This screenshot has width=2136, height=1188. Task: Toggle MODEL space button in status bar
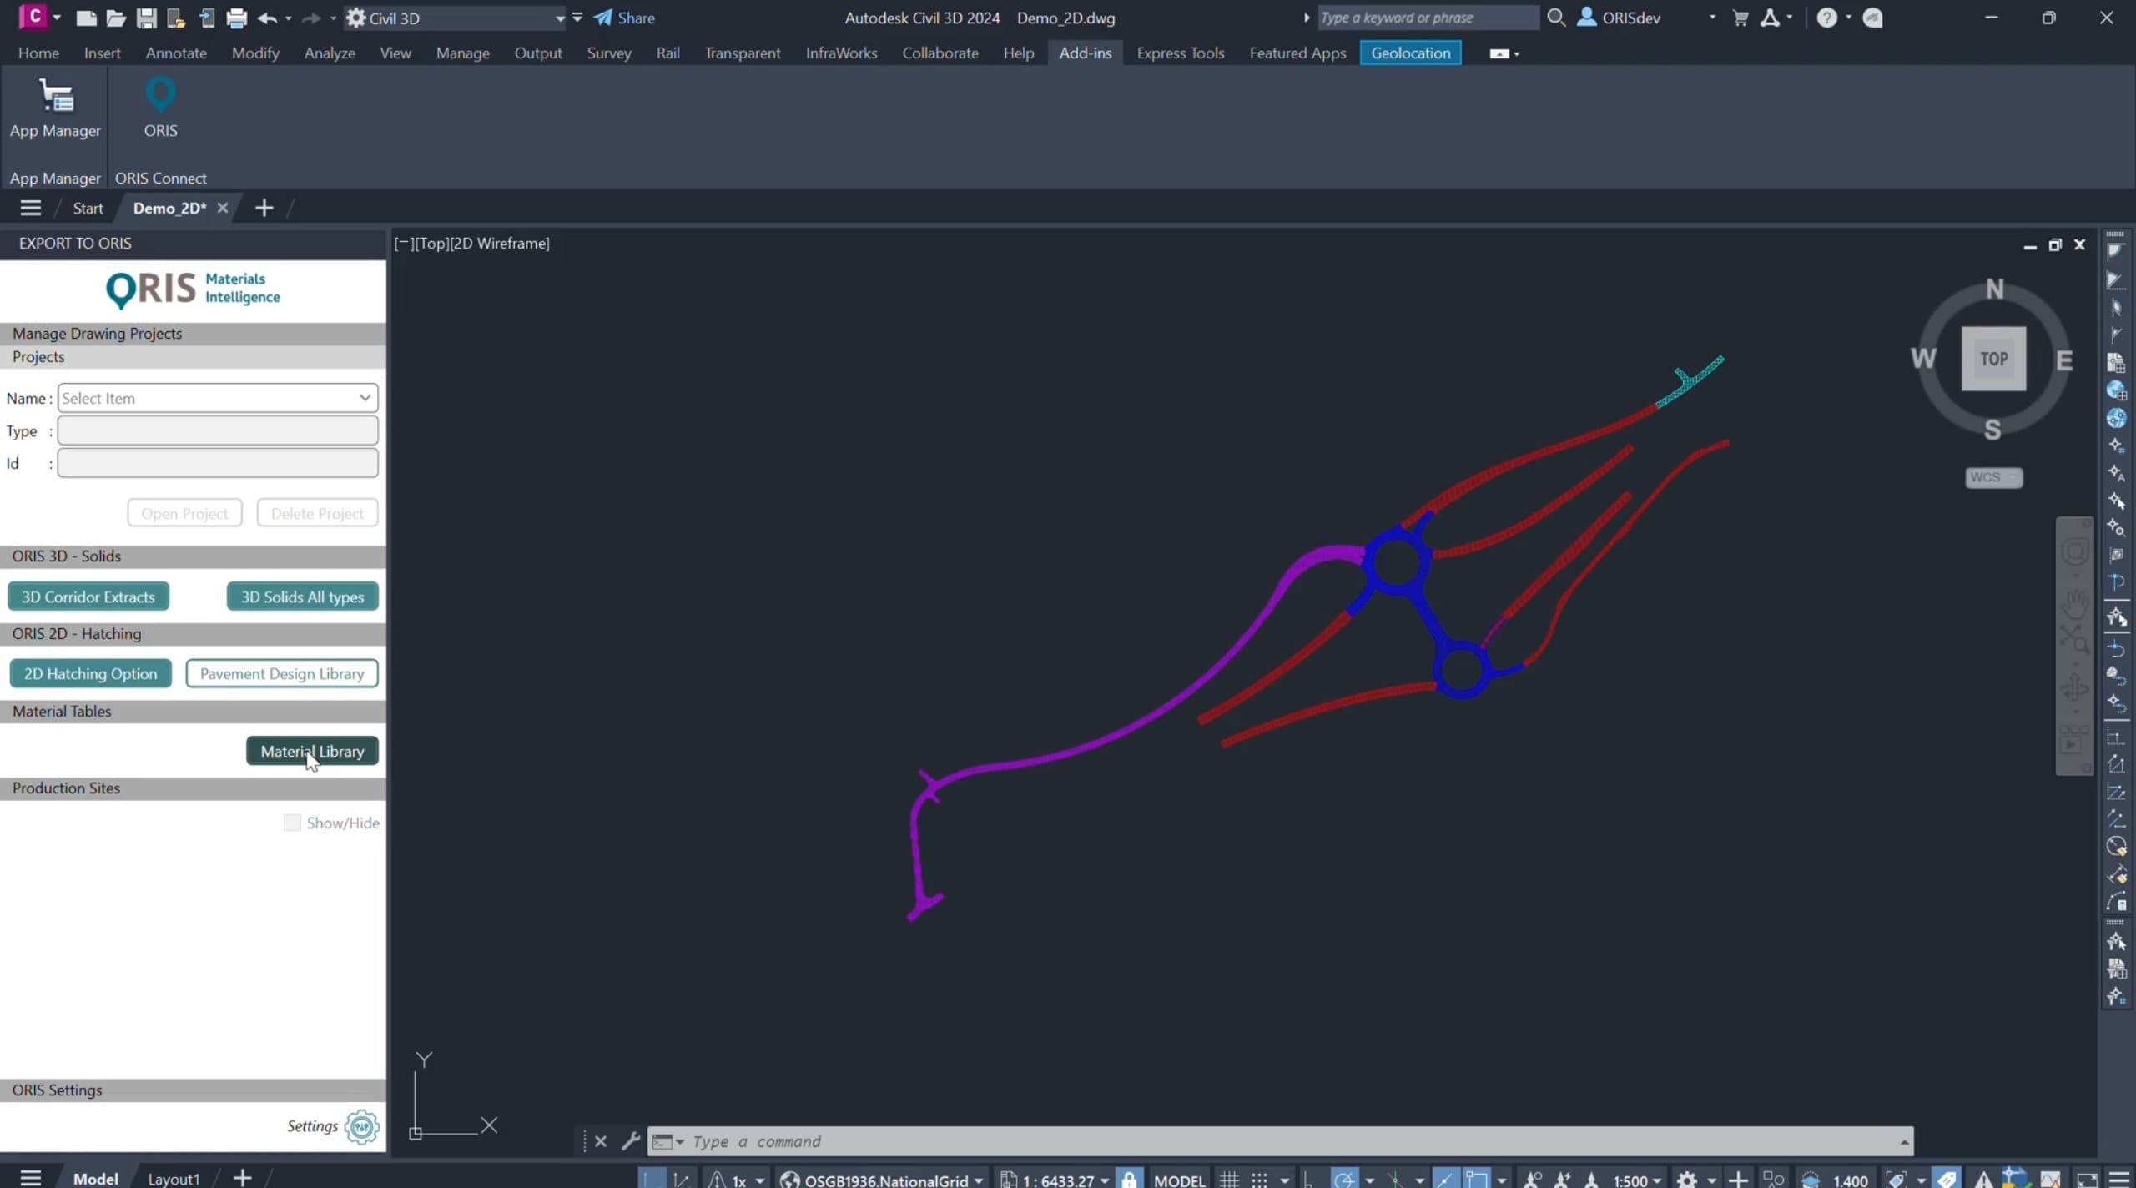(1179, 1180)
